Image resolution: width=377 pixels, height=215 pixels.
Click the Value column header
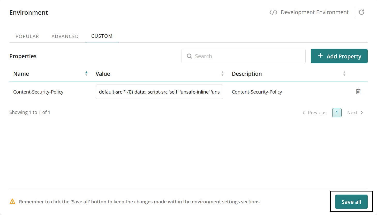pyautogui.click(x=103, y=74)
